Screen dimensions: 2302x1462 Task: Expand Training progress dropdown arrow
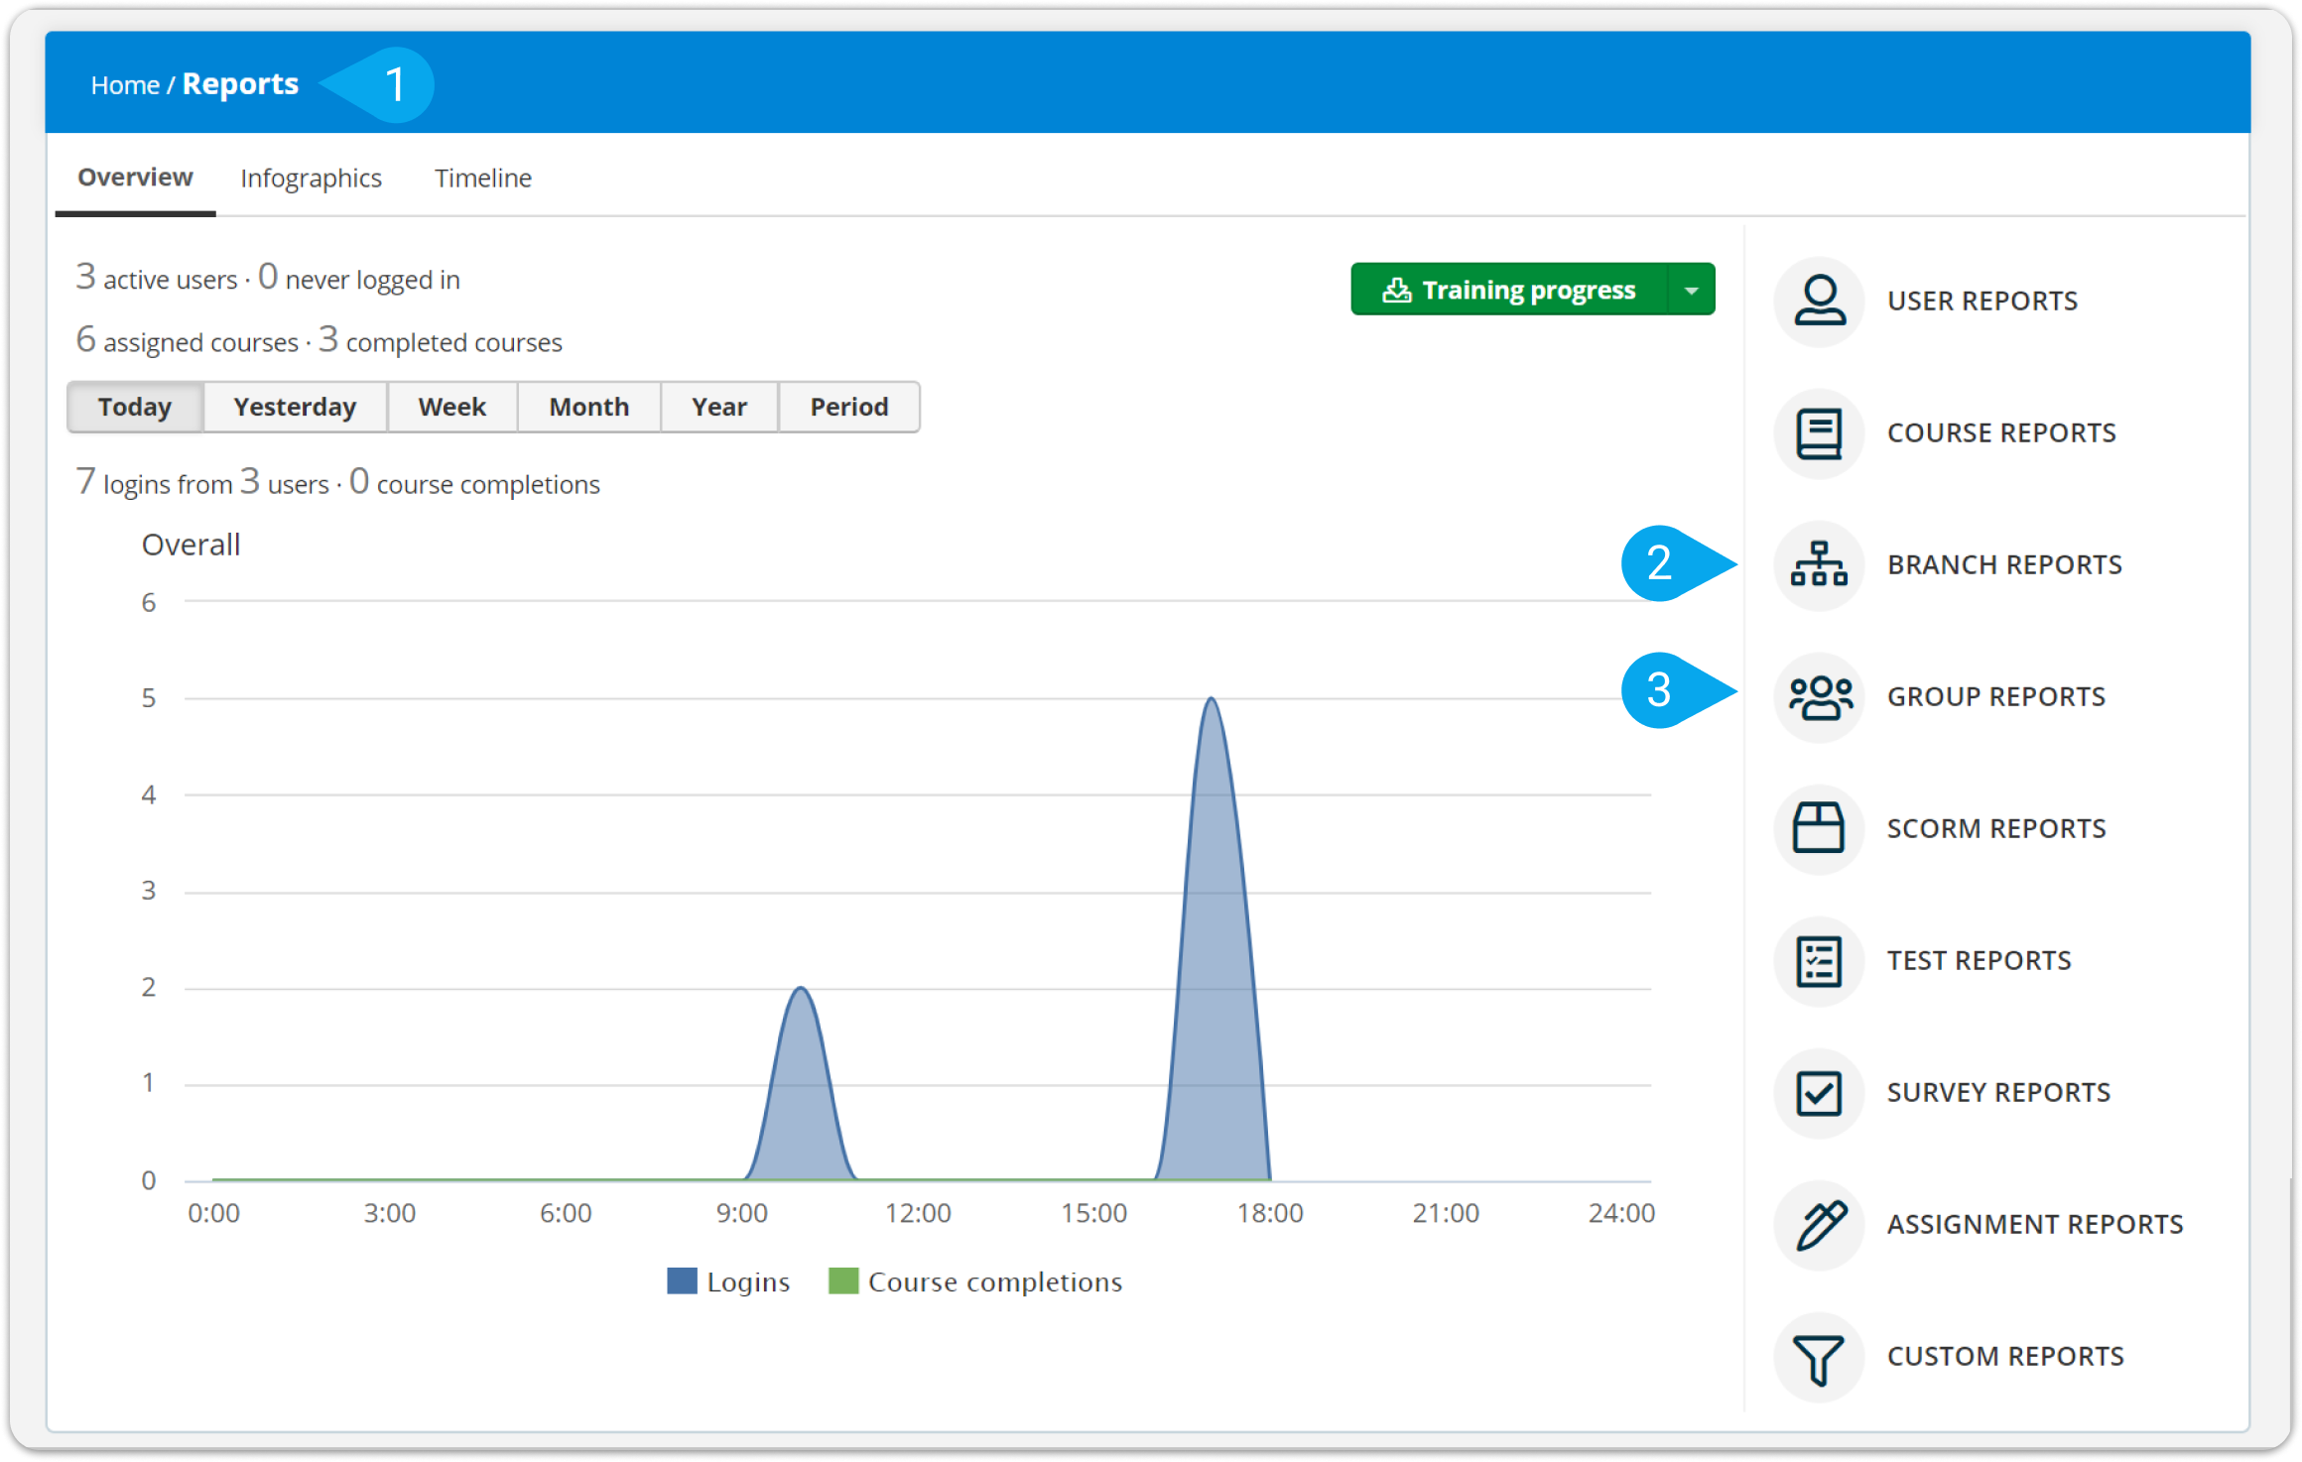[x=1692, y=290]
